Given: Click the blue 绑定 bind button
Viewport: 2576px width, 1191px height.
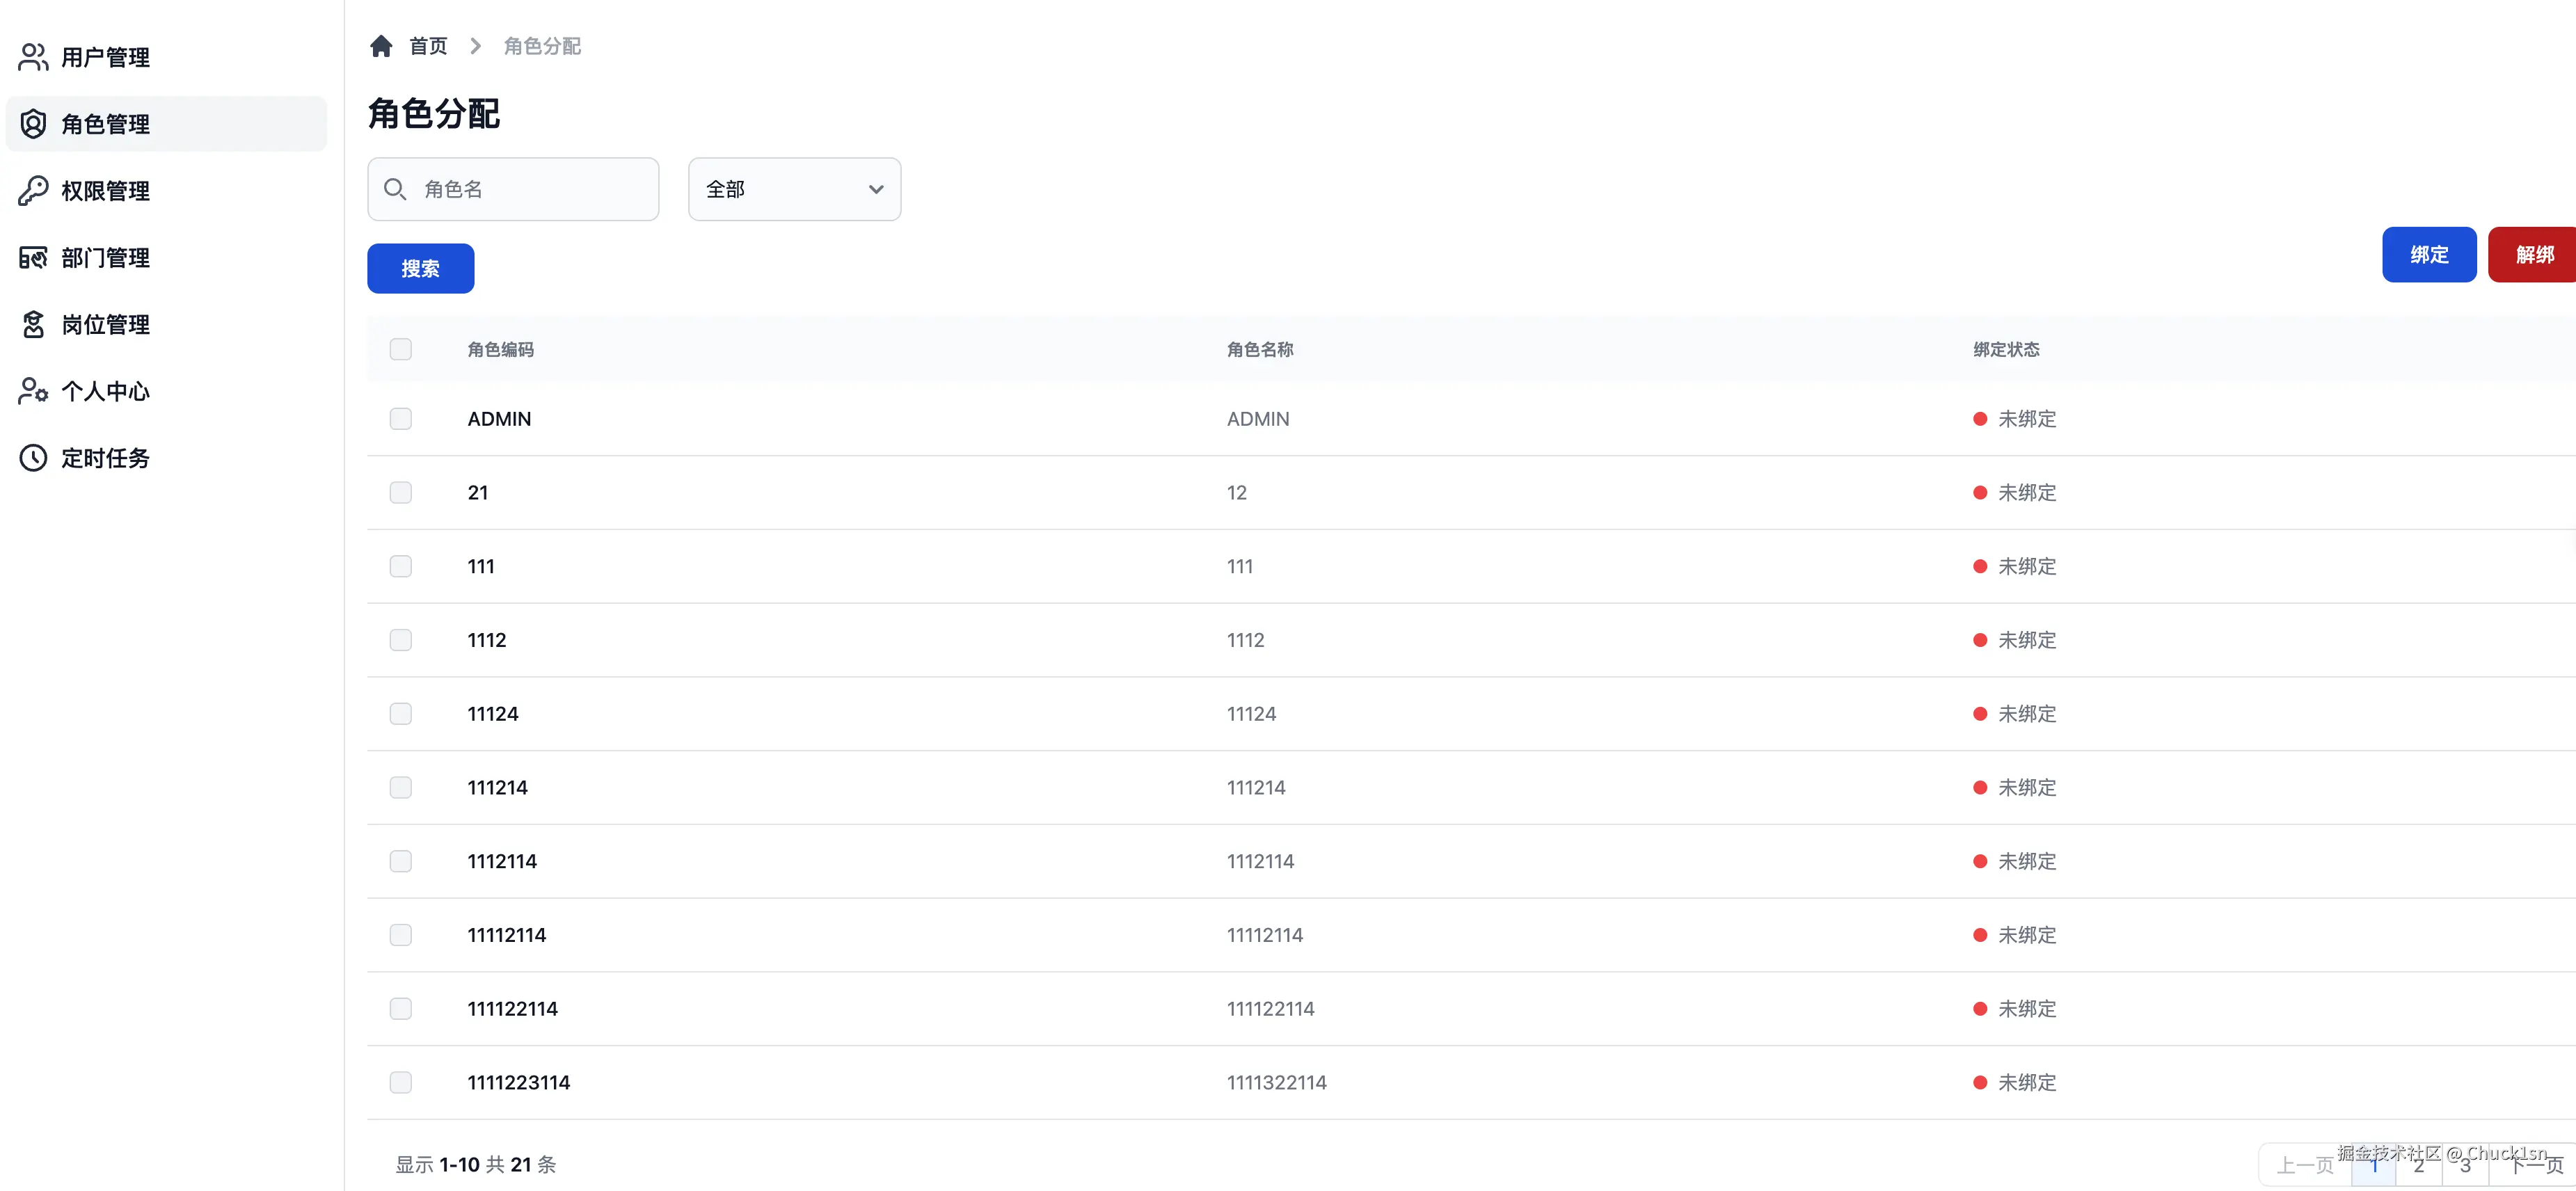Looking at the screenshot, I should click(x=2428, y=255).
